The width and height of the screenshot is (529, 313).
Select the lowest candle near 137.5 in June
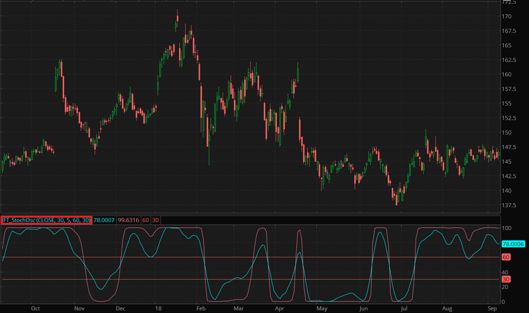click(397, 203)
